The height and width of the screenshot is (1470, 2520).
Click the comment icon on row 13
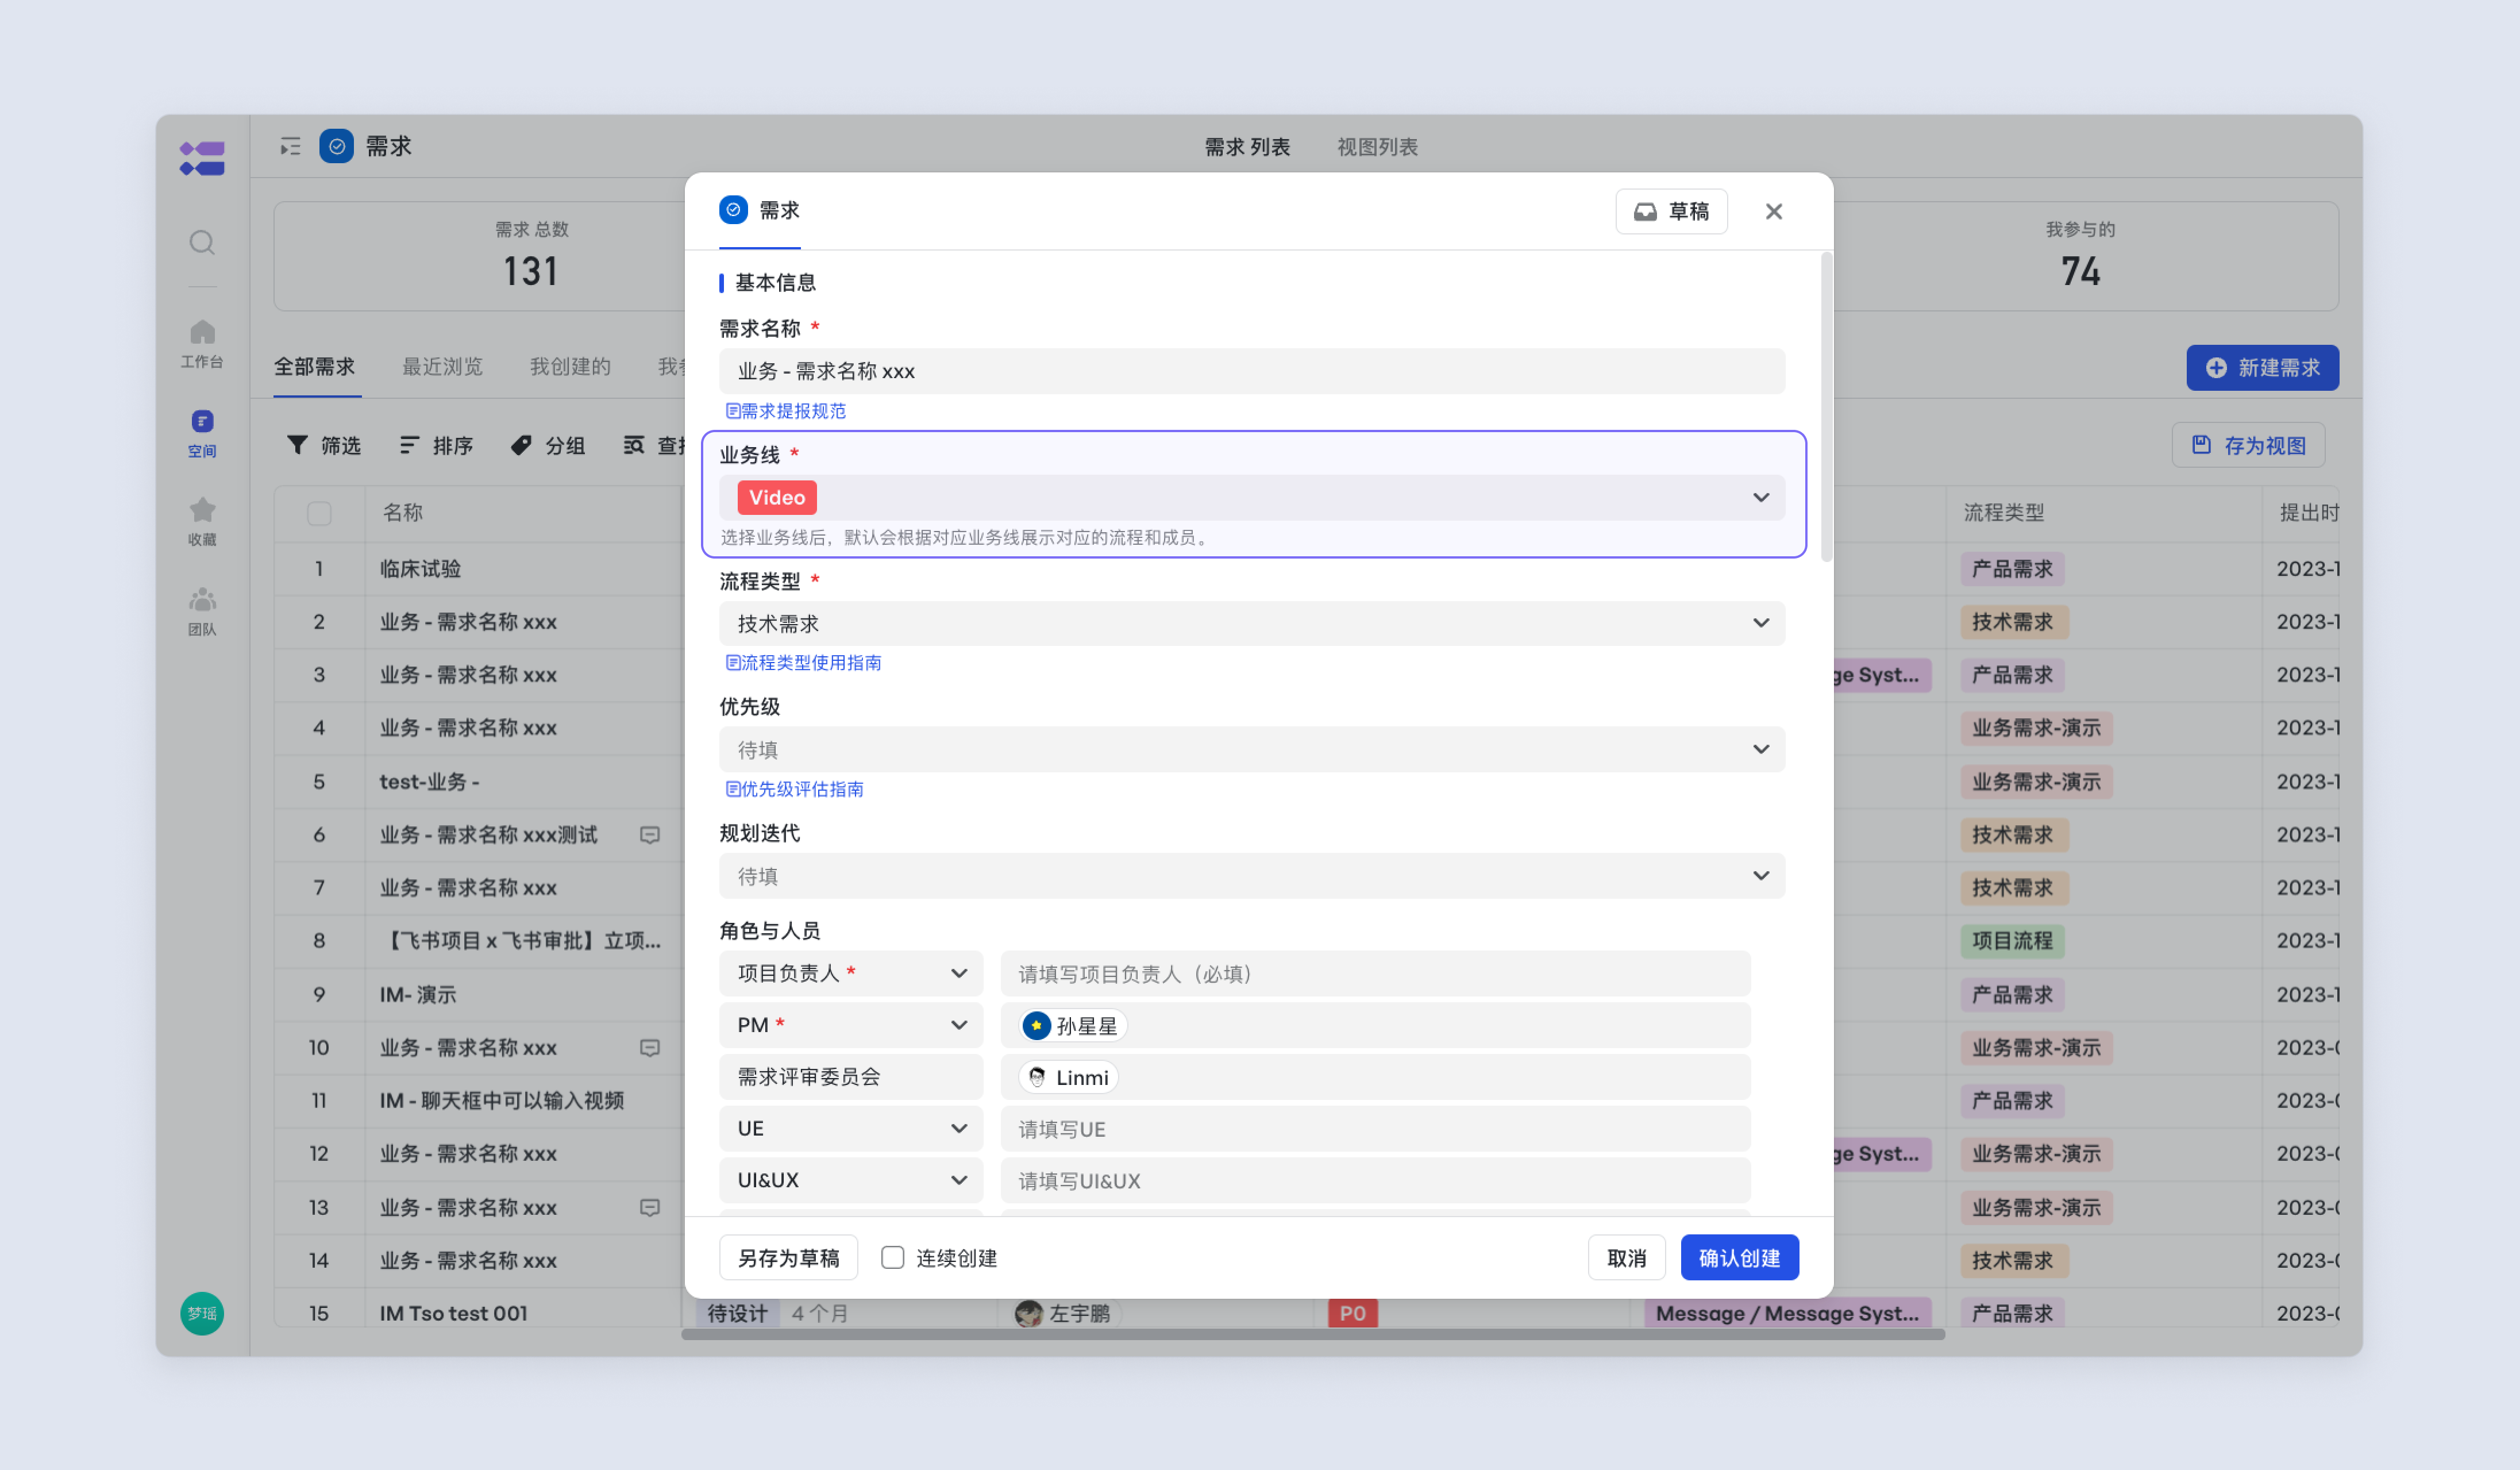(650, 1207)
